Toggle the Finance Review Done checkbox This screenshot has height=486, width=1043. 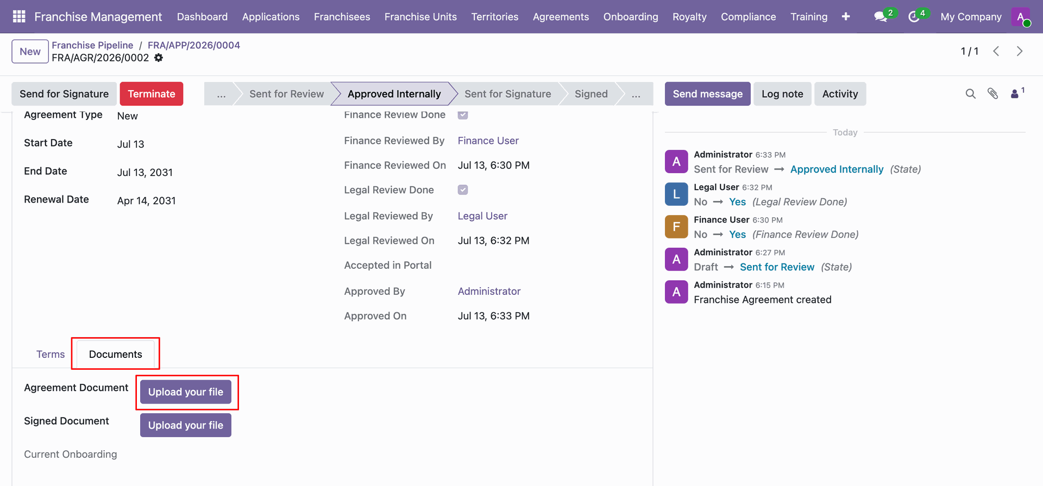coord(463,115)
